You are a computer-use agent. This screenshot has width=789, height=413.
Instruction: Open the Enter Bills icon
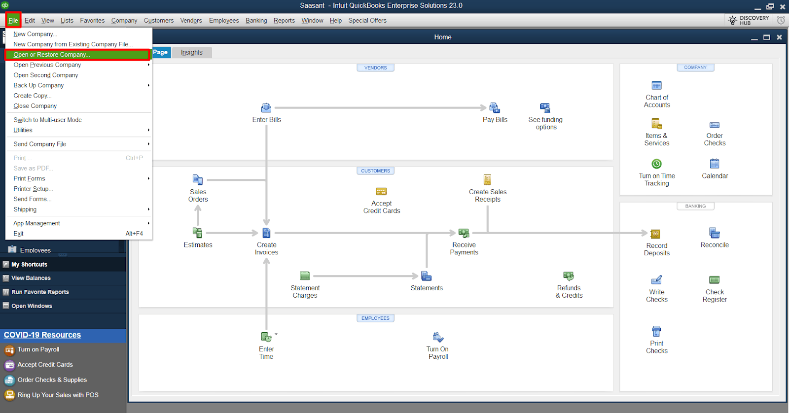coord(266,108)
